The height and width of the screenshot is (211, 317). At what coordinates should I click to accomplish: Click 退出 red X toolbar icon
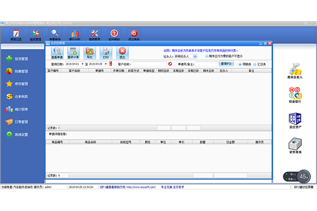click(x=123, y=53)
